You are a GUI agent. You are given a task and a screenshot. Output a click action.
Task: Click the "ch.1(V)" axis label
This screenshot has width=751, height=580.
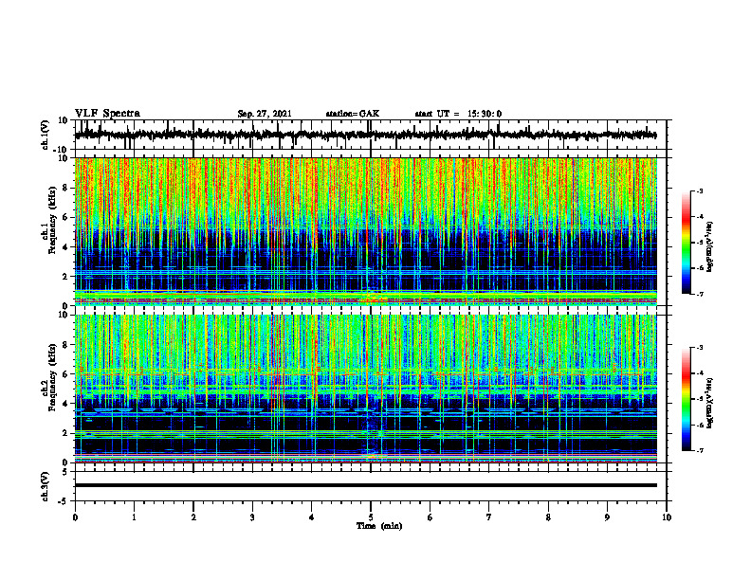[x=46, y=135]
